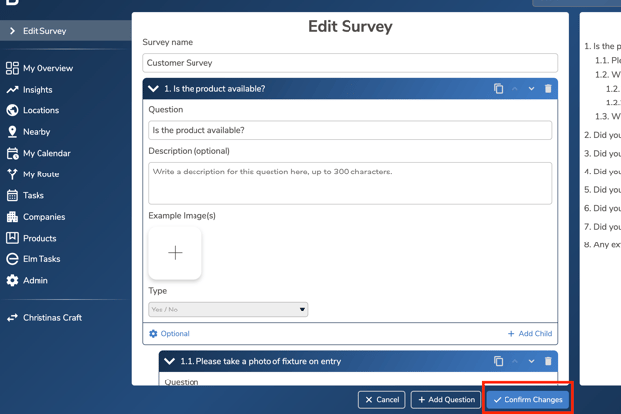621x414 pixels.
Task: Collapse question 1.1 using its chevron
Action: 169,362
